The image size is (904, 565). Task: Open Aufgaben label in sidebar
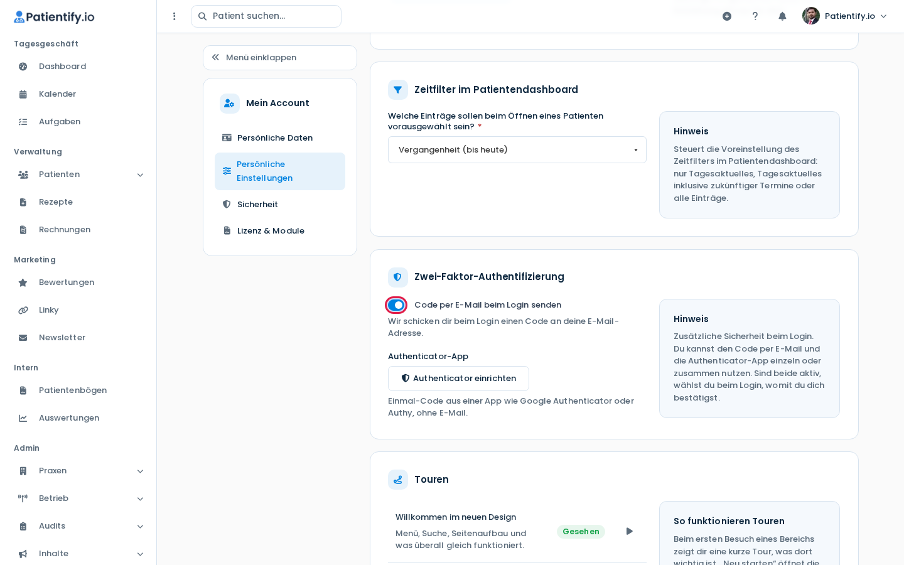coord(60,122)
